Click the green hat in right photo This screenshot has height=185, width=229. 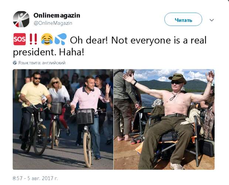pos(177,78)
